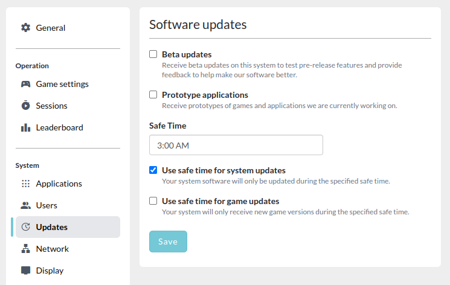Open the Safe Time 3:00 AM field
This screenshot has width=450, height=285.
coord(236,145)
